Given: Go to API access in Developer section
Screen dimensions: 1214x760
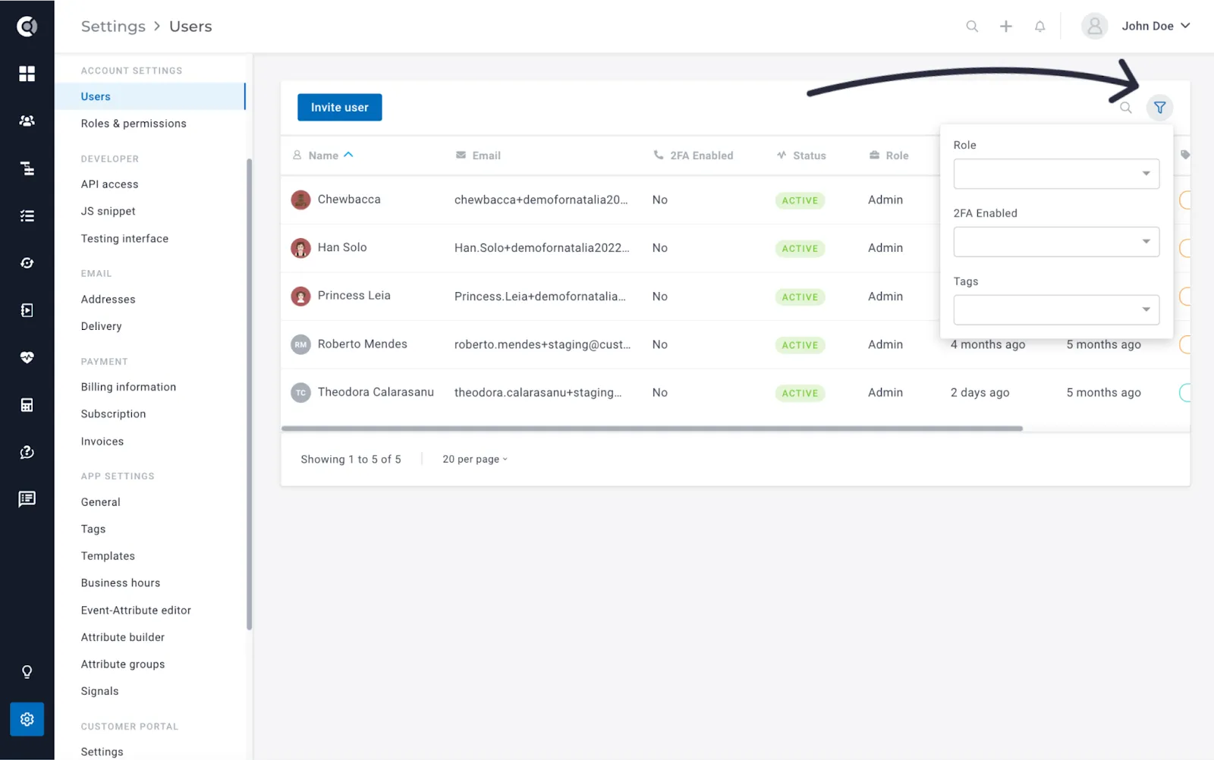Looking at the screenshot, I should [110, 184].
